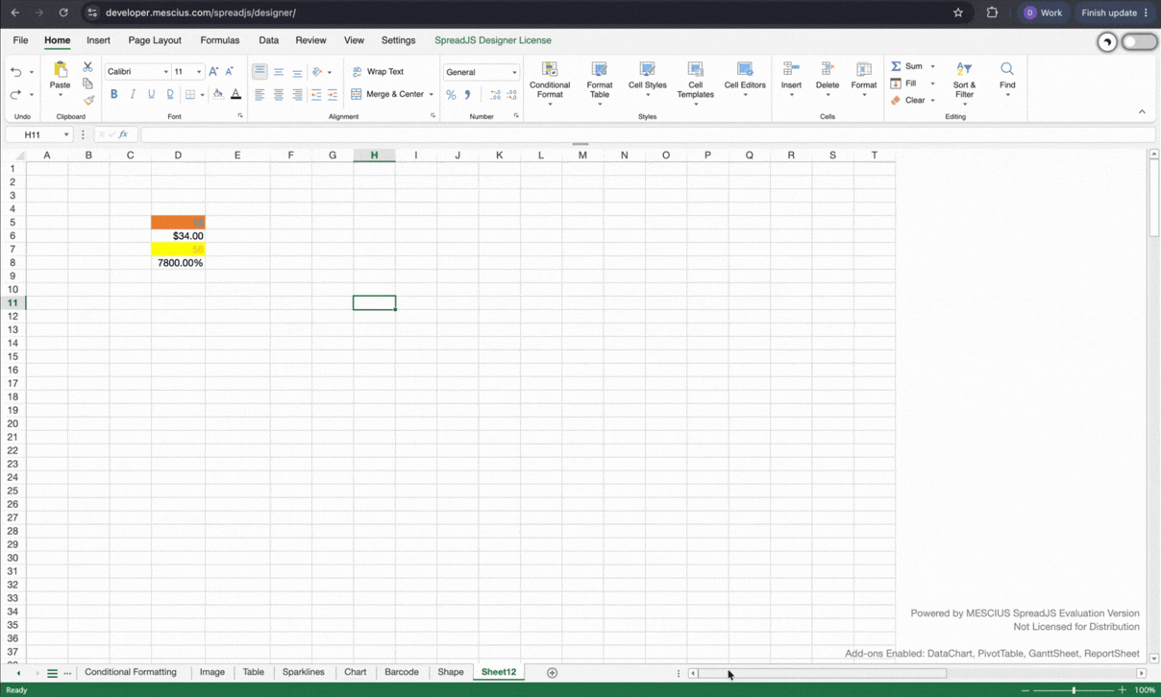Click the Delete cells icon
Viewport: 1161px width, 697px height.
828,69
